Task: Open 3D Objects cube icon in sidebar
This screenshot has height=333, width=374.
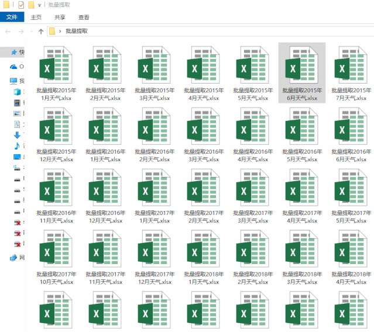Action: pos(17,92)
